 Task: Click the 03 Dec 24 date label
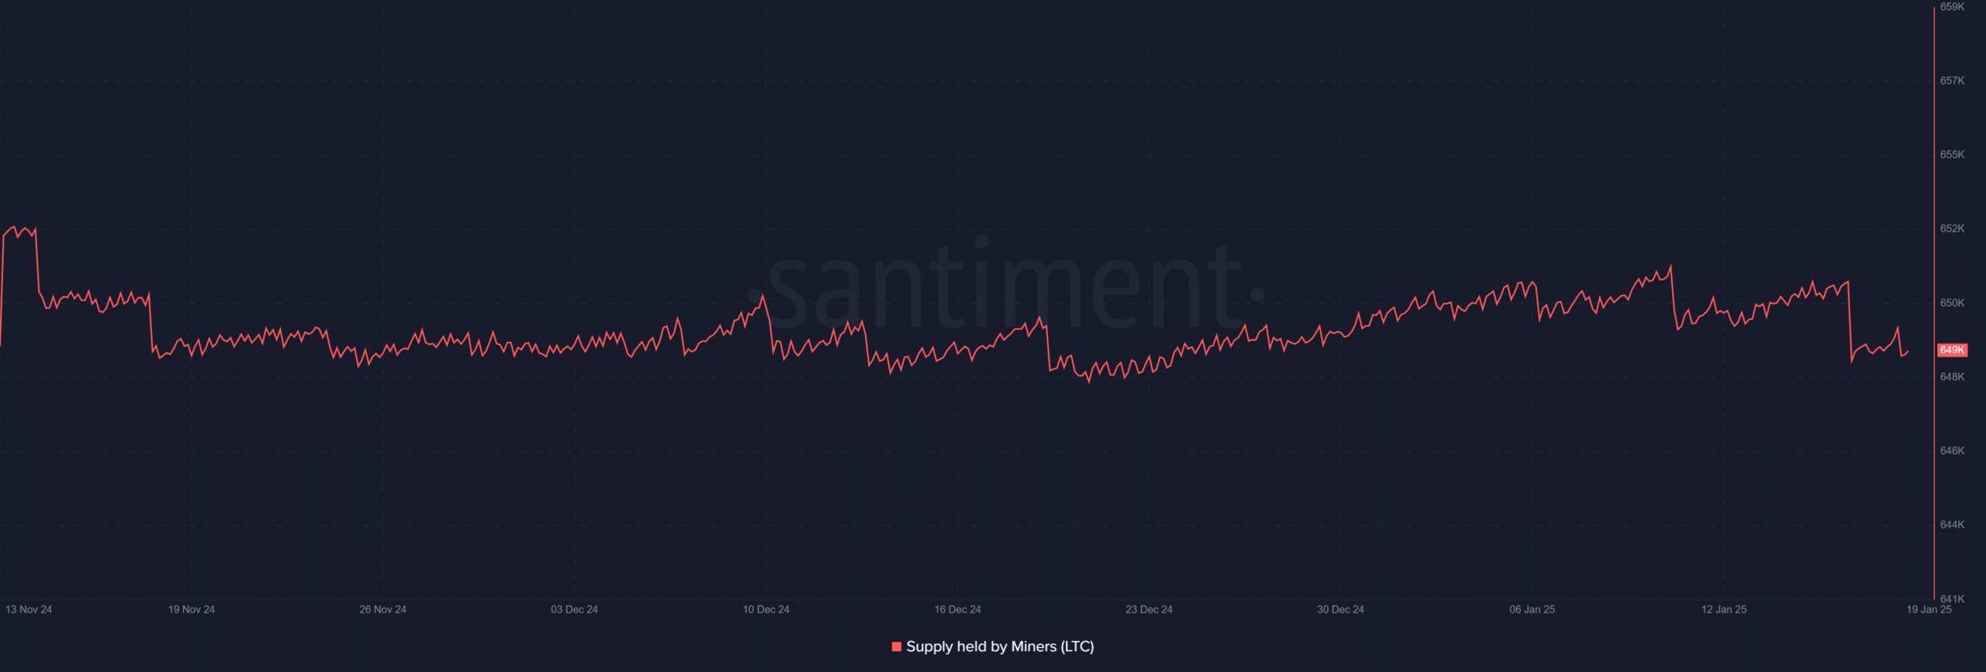click(x=574, y=609)
